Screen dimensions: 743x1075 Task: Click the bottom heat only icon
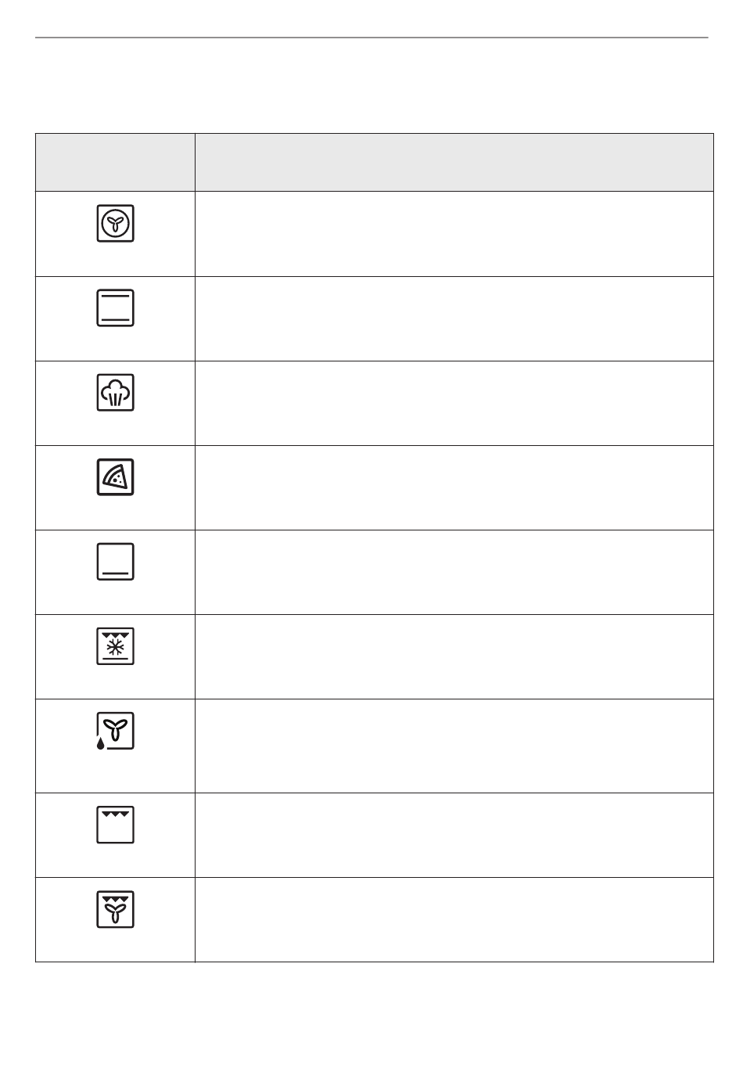coord(116,561)
